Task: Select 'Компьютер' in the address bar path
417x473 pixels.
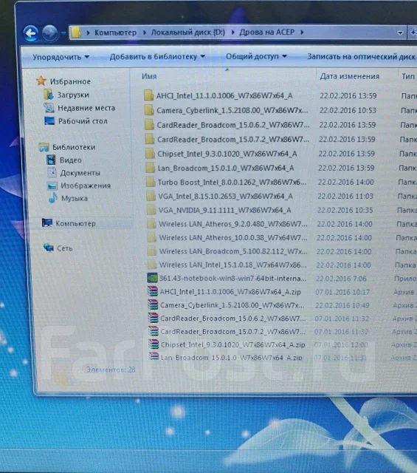Action: (x=115, y=33)
